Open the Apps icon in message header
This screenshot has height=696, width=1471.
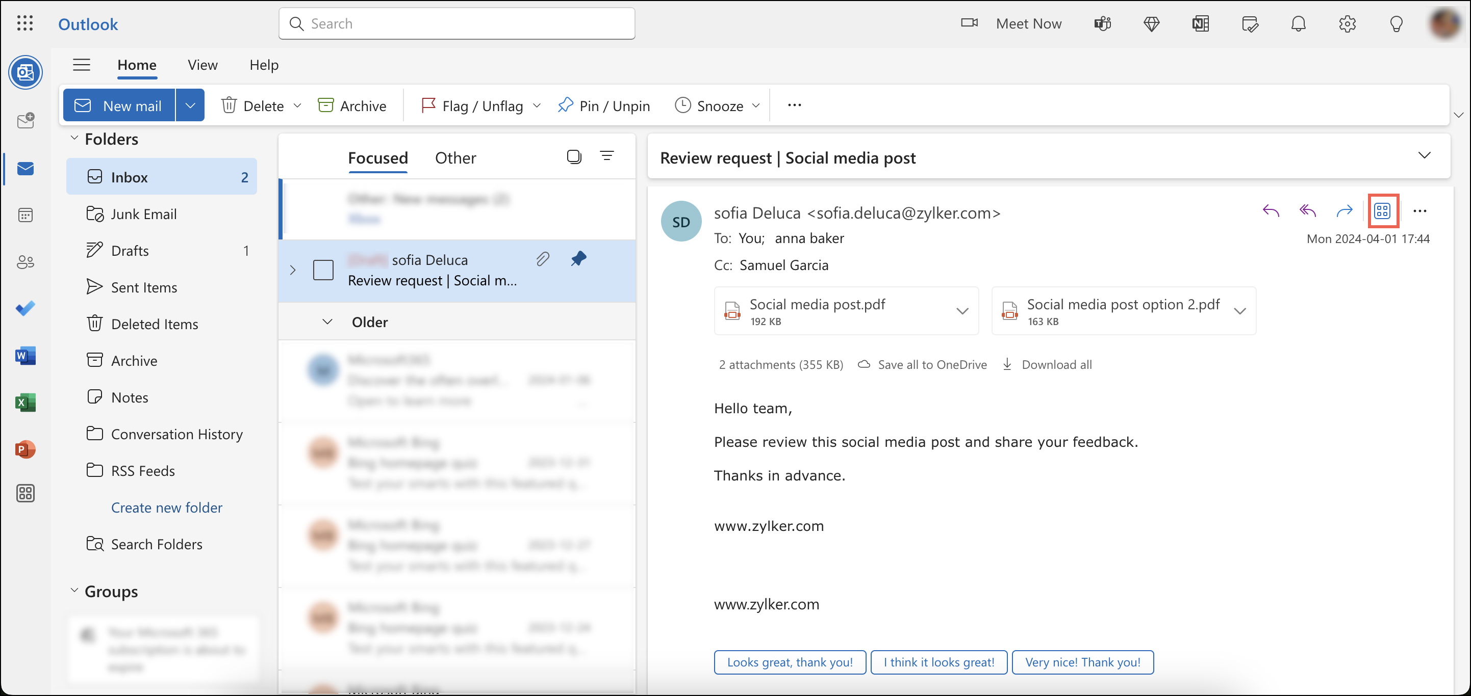[1382, 211]
